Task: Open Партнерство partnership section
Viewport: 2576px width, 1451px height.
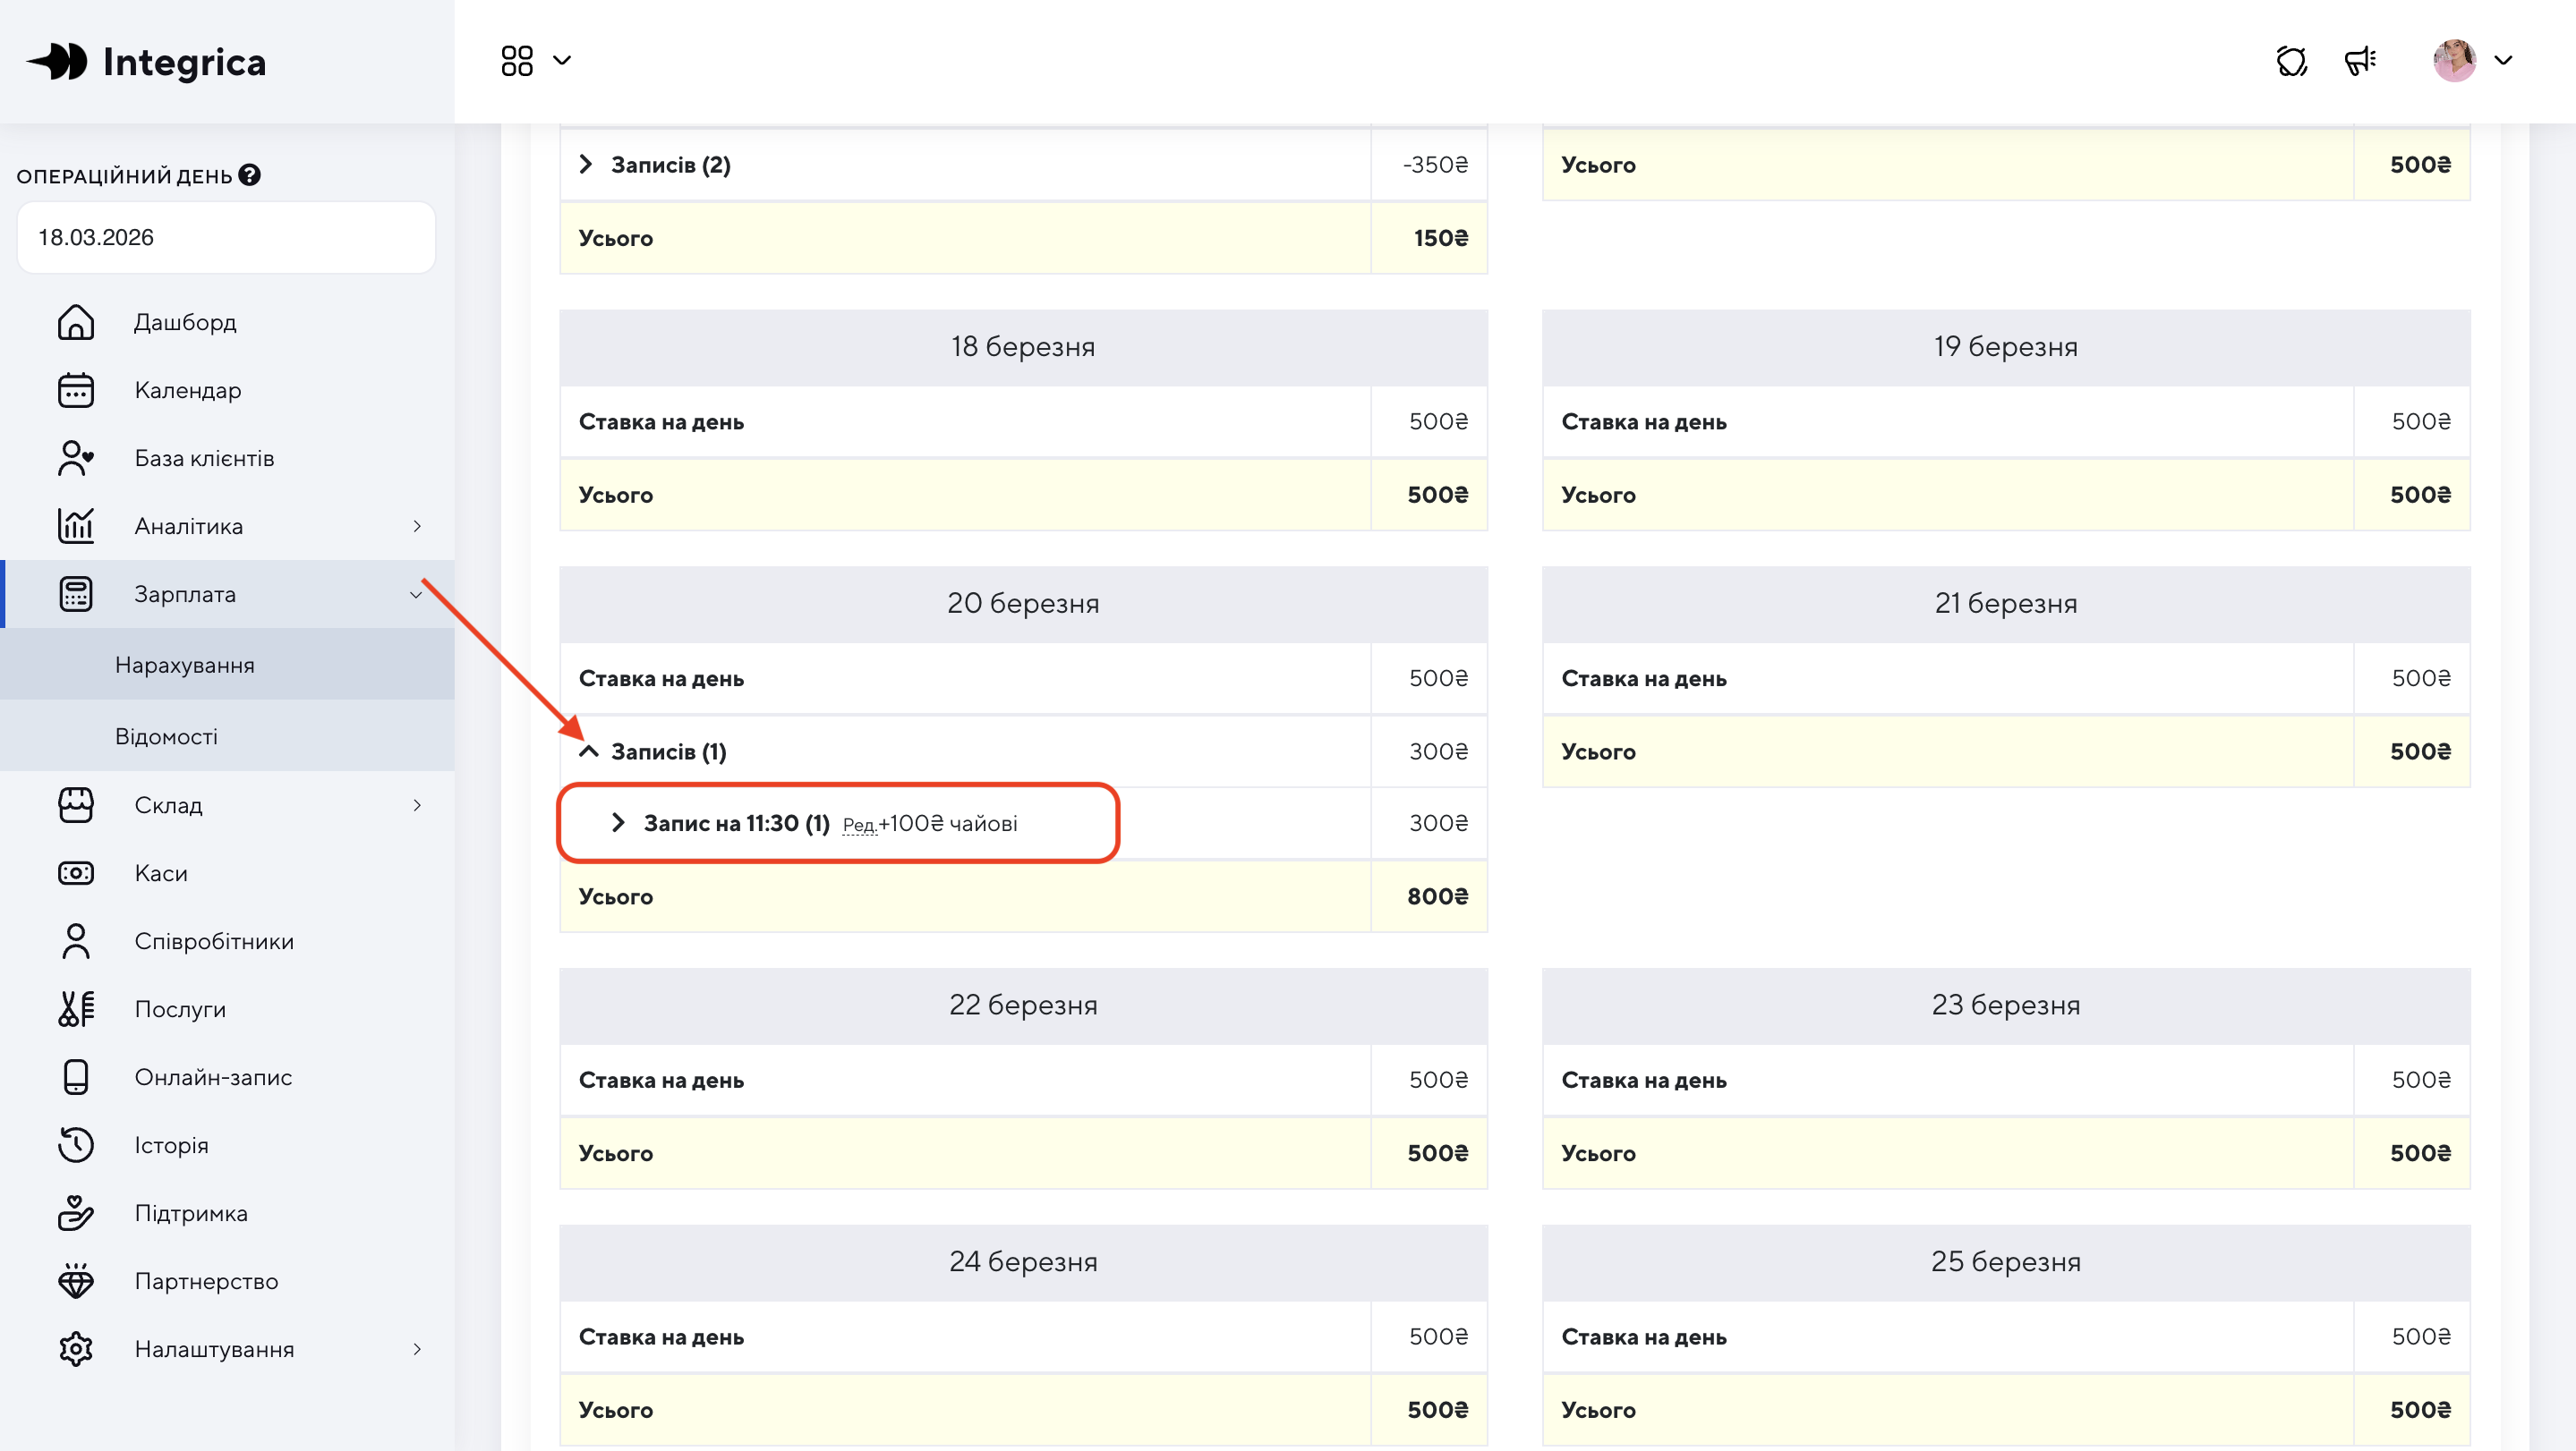Action: tap(206, 1280)
